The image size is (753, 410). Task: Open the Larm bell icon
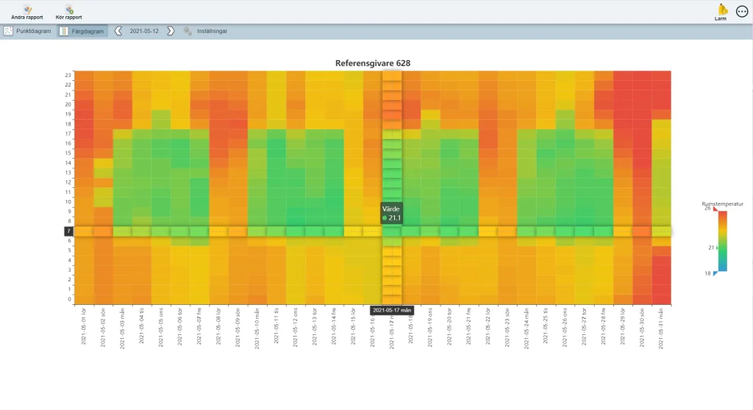pyautogui.click(x=721, y=10)
